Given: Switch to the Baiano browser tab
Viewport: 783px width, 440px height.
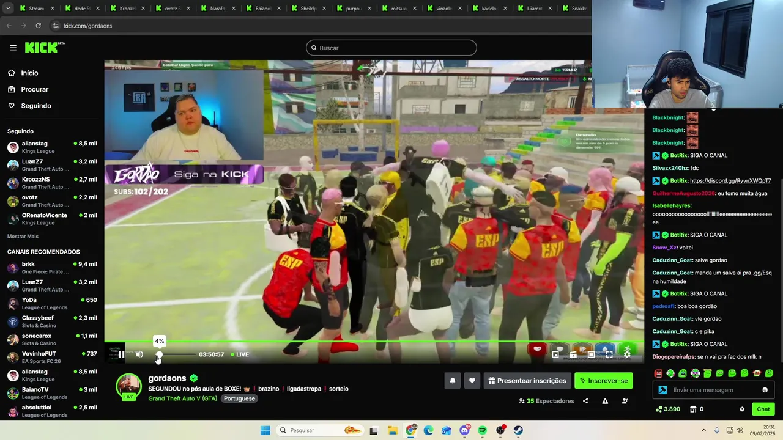Looking at the screenshot, I should 264,9.
